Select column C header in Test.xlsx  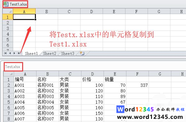pyautogui.click(x=70, y=74)
